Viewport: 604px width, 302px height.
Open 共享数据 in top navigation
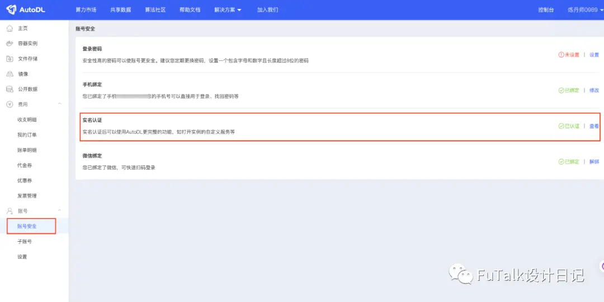tap(121, 10)
